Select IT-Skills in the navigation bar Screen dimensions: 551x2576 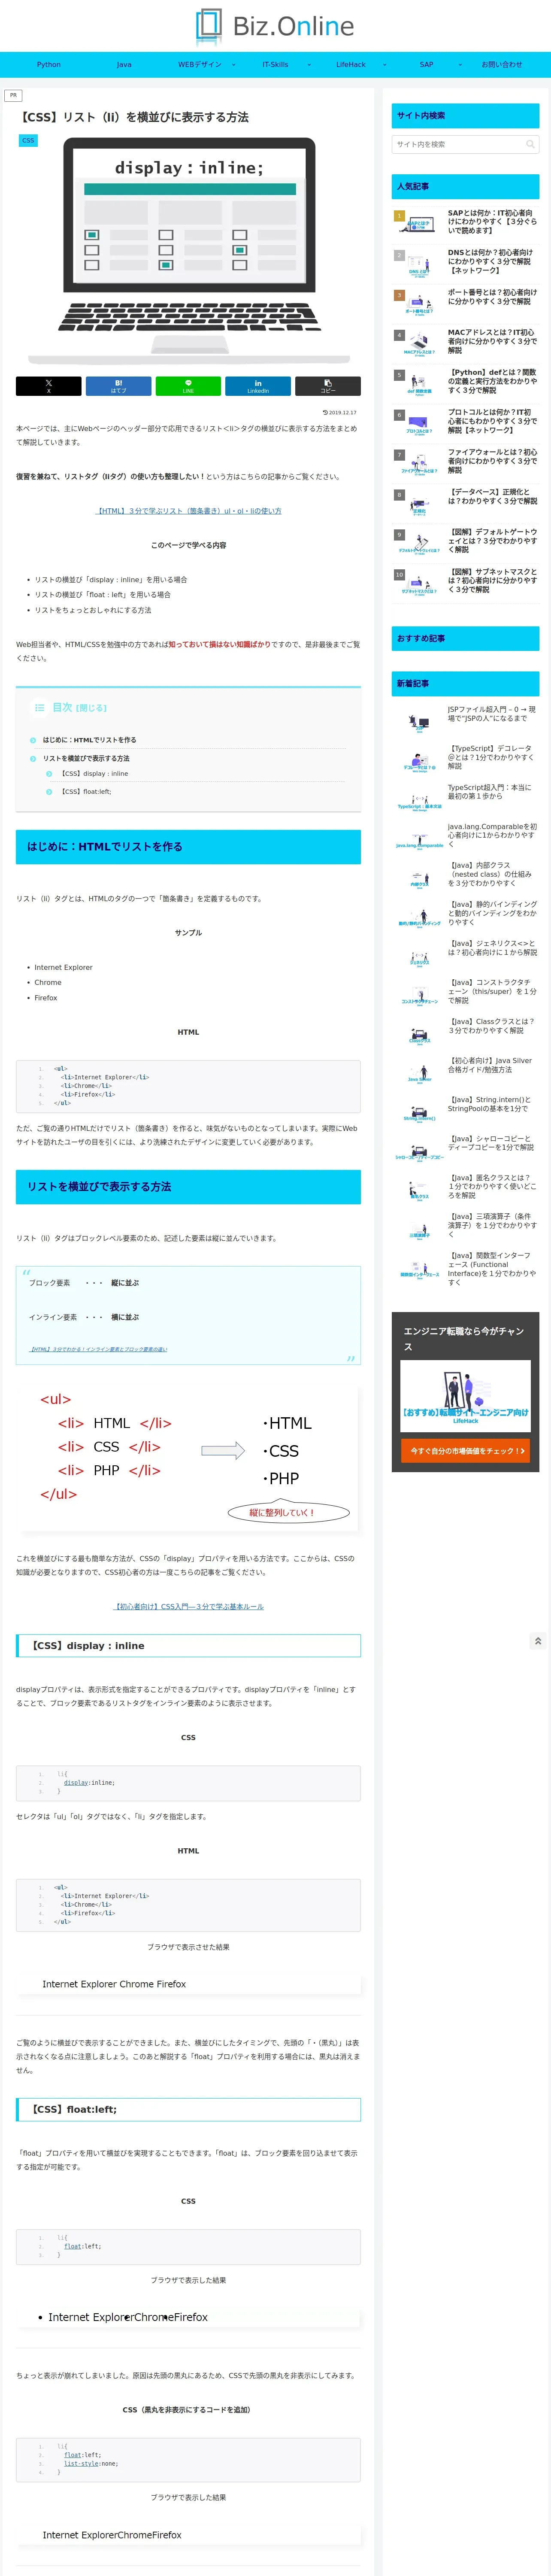click(275, 64)
